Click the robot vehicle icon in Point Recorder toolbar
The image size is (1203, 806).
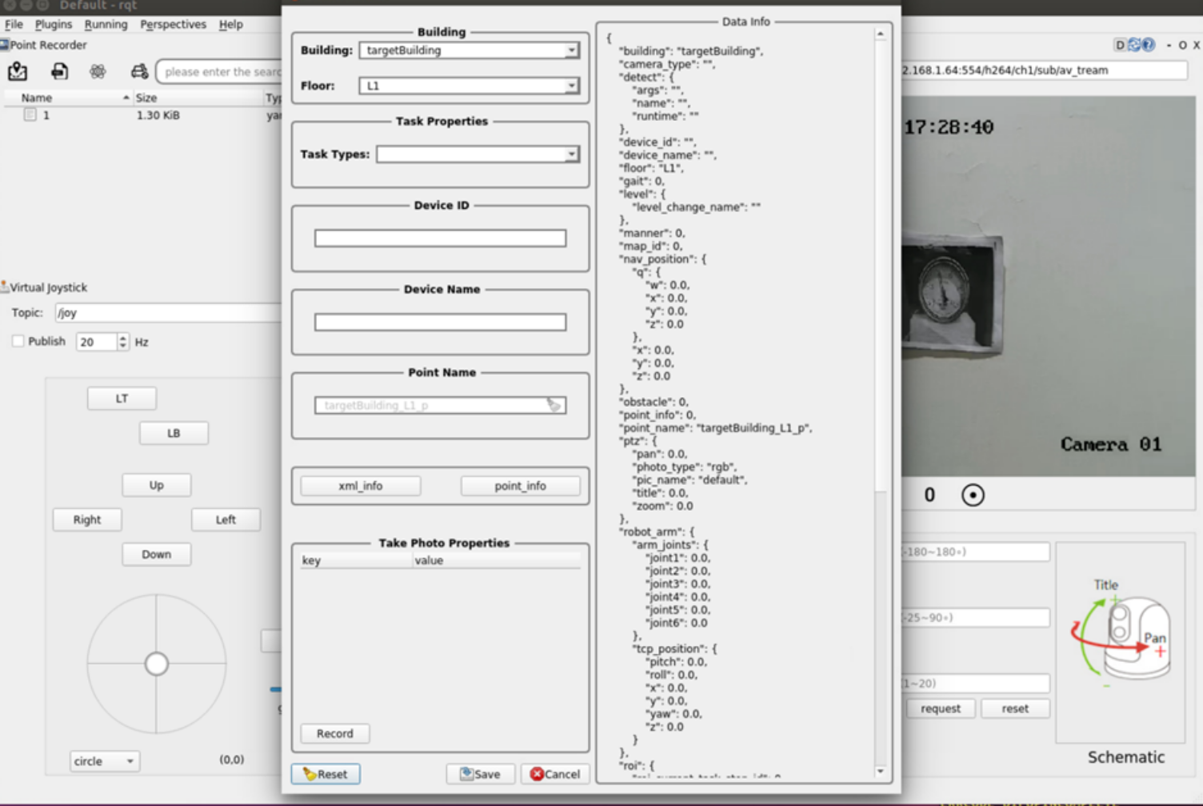tap(139, 71)
